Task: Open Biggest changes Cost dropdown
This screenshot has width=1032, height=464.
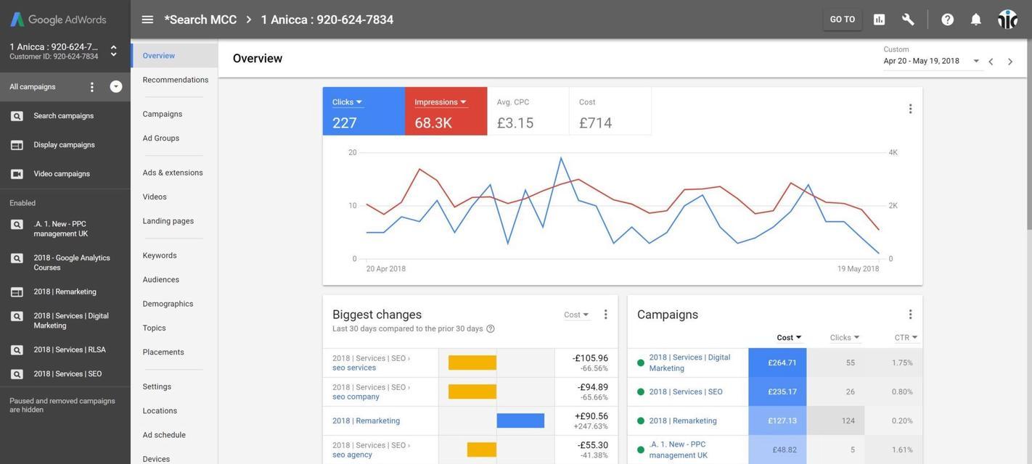Action: click(576, 315)
